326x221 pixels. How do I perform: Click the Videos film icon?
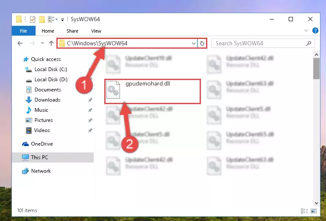29,130
